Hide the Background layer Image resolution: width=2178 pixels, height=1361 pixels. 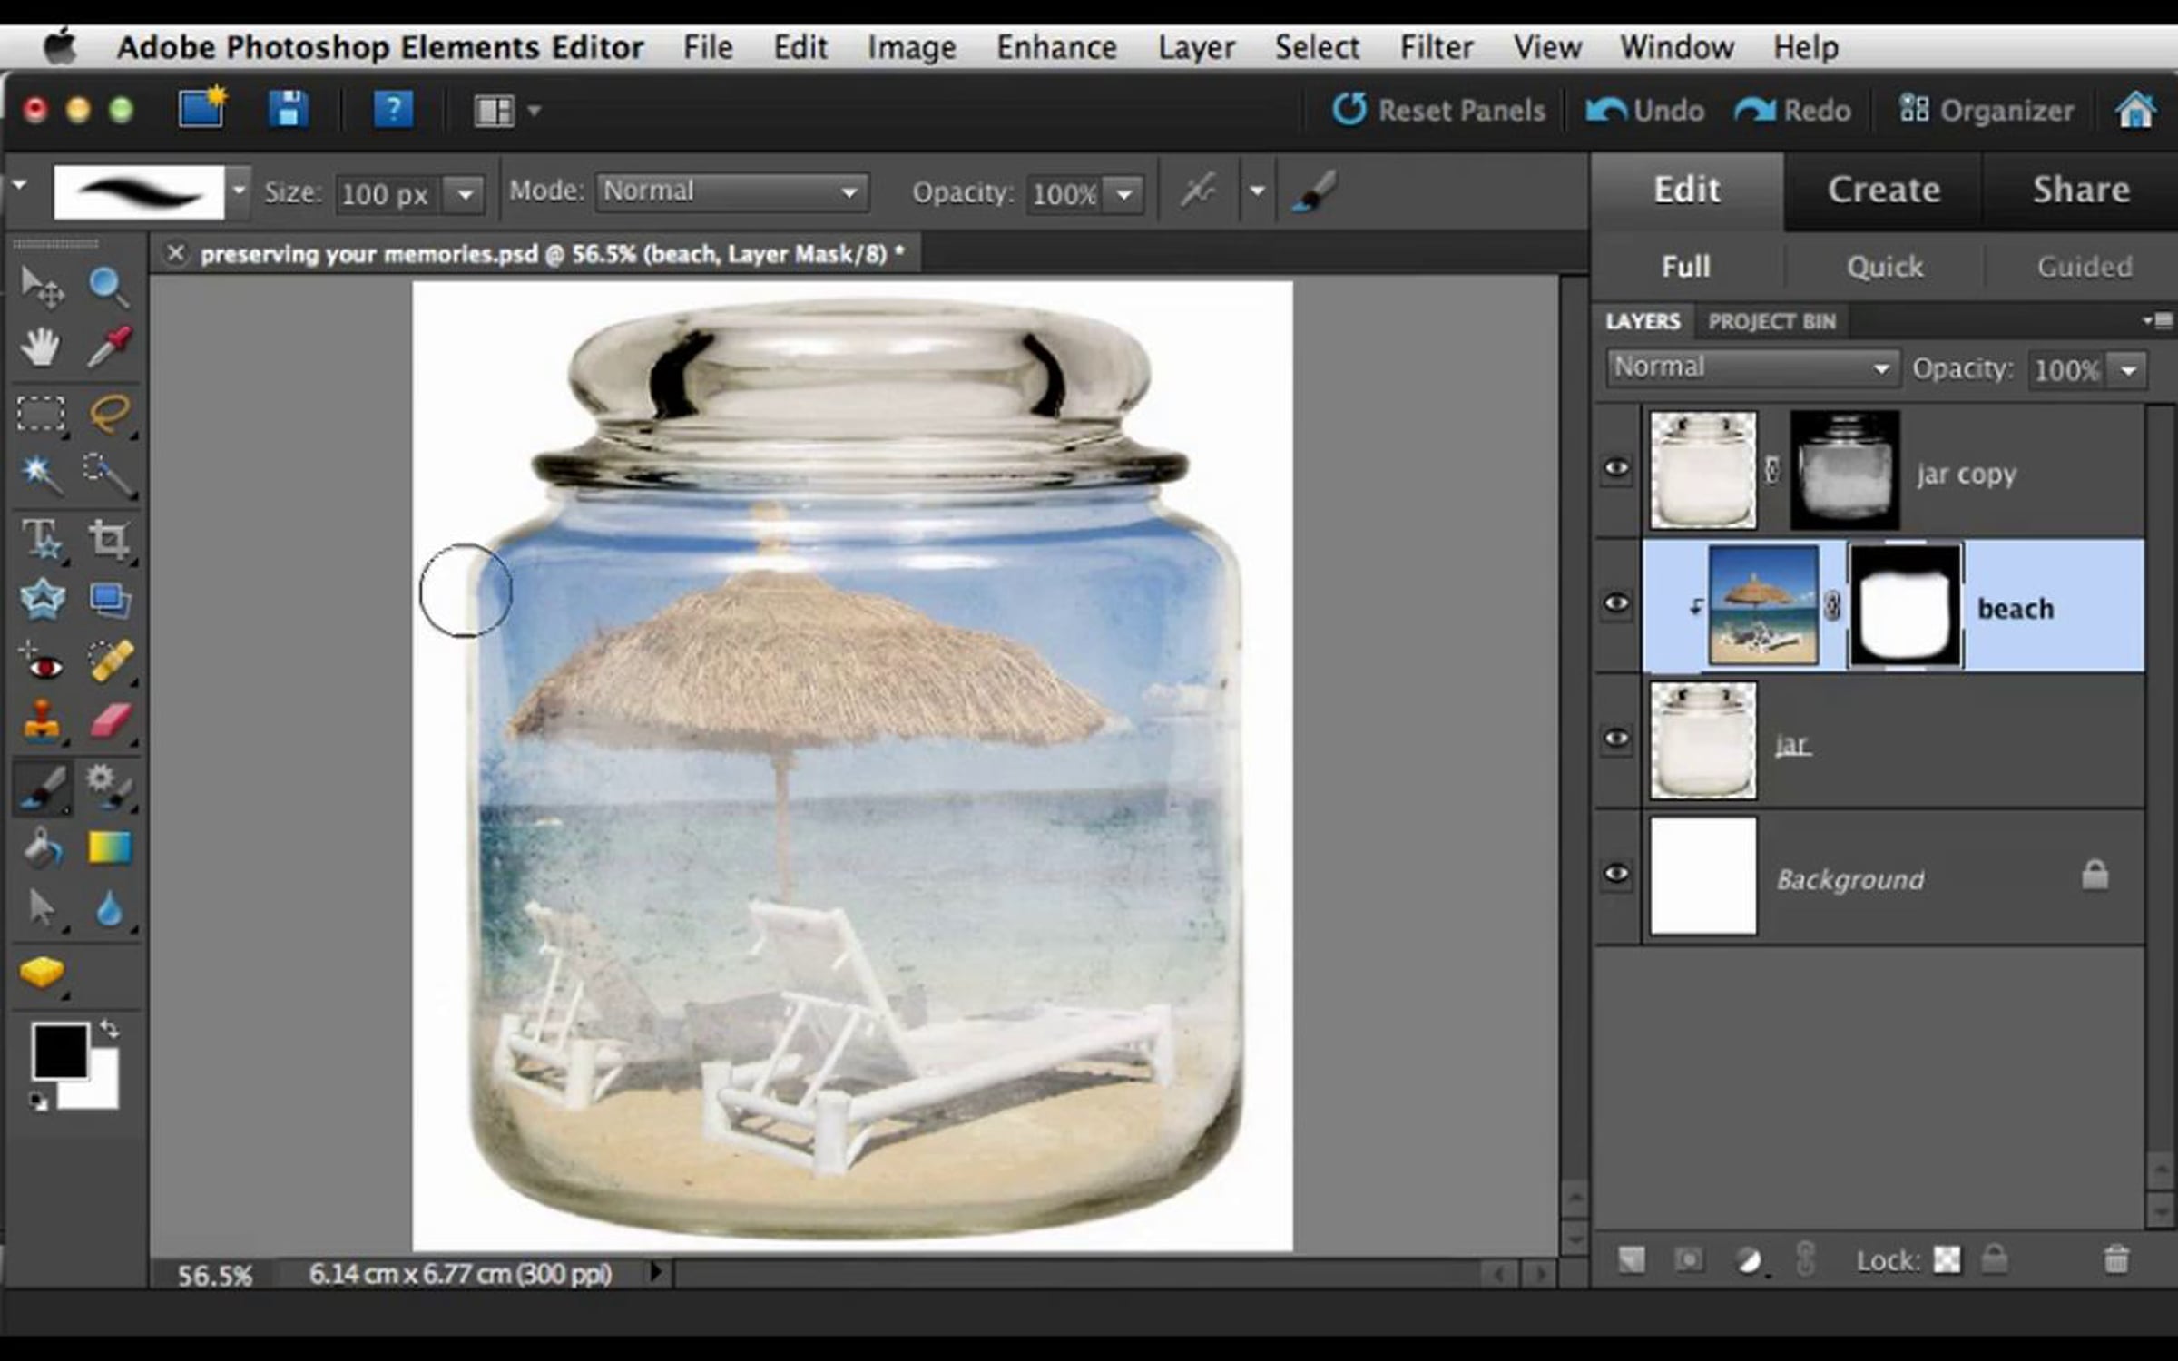point(1616,874)
